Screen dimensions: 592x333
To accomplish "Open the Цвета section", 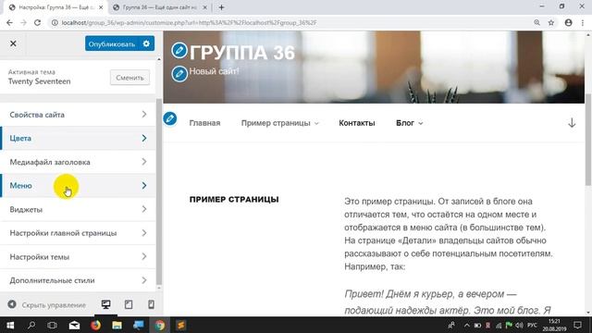I will click(x=78, y=138).
